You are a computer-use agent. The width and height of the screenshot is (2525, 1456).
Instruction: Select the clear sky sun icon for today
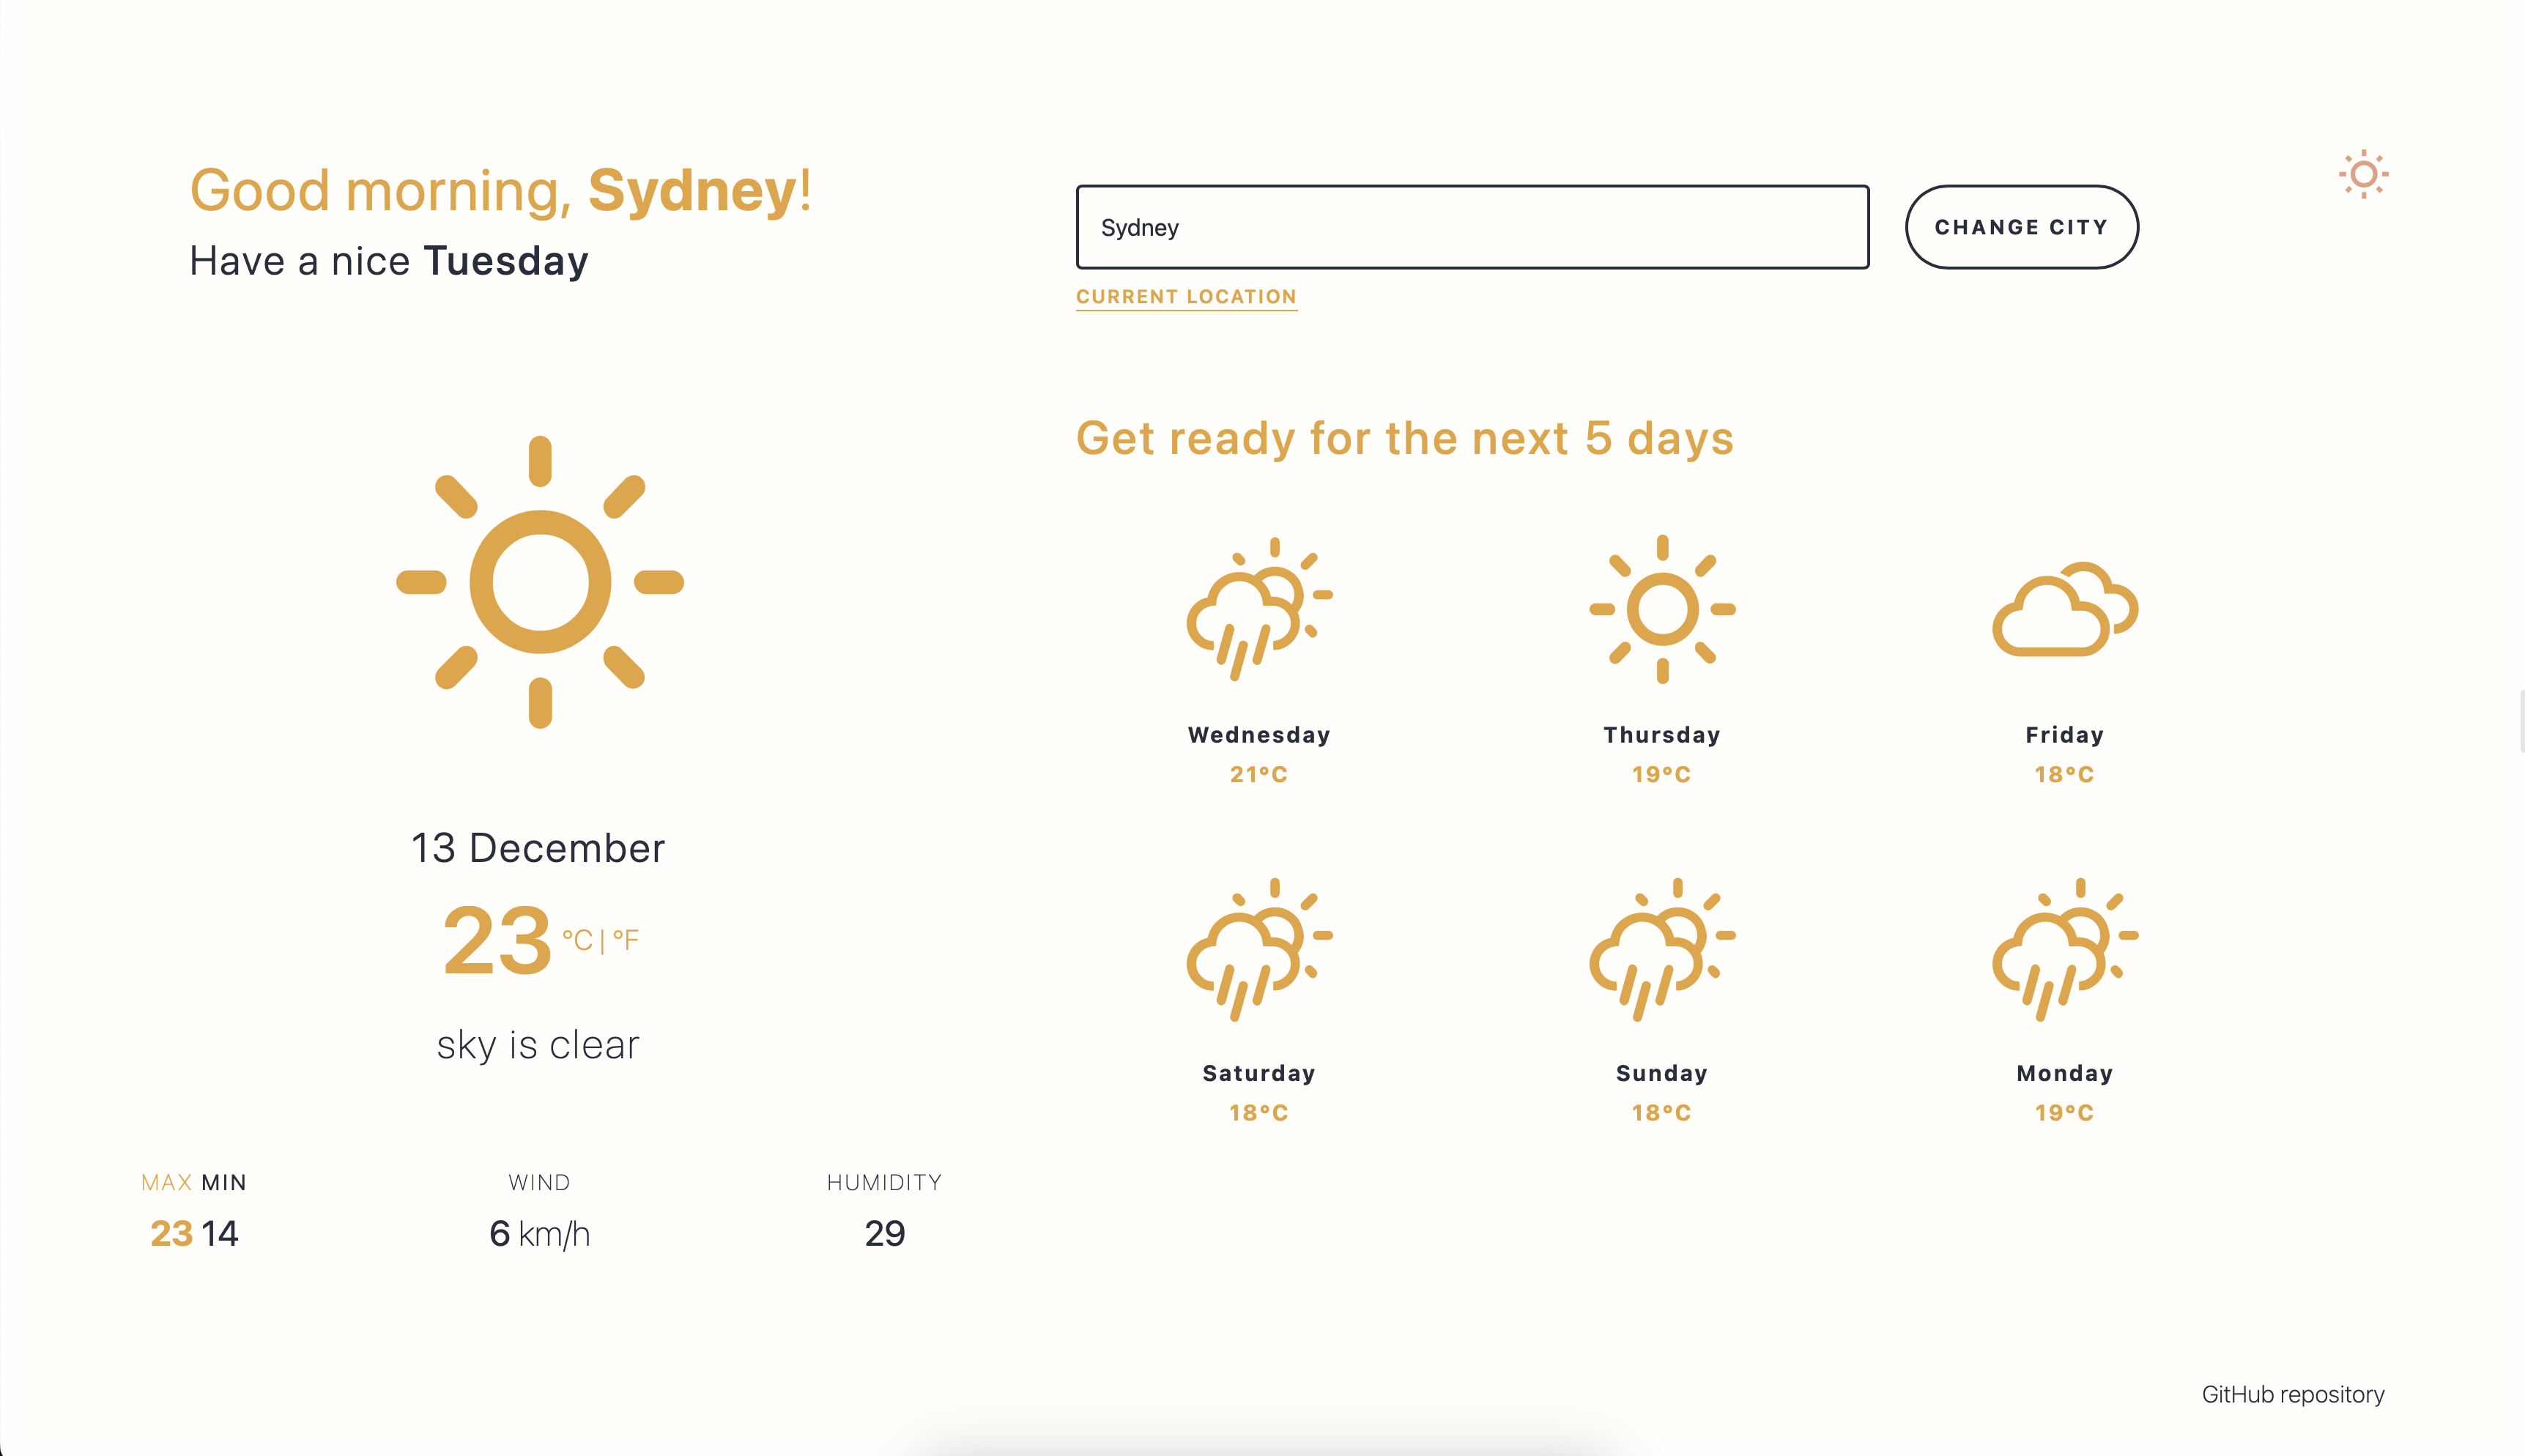tap(540, 582)
